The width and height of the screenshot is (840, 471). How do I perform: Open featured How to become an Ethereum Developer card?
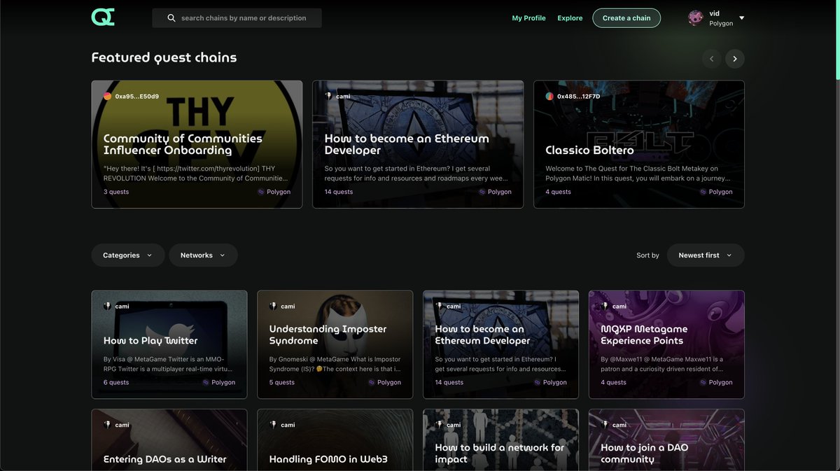[x=418, y=144]
